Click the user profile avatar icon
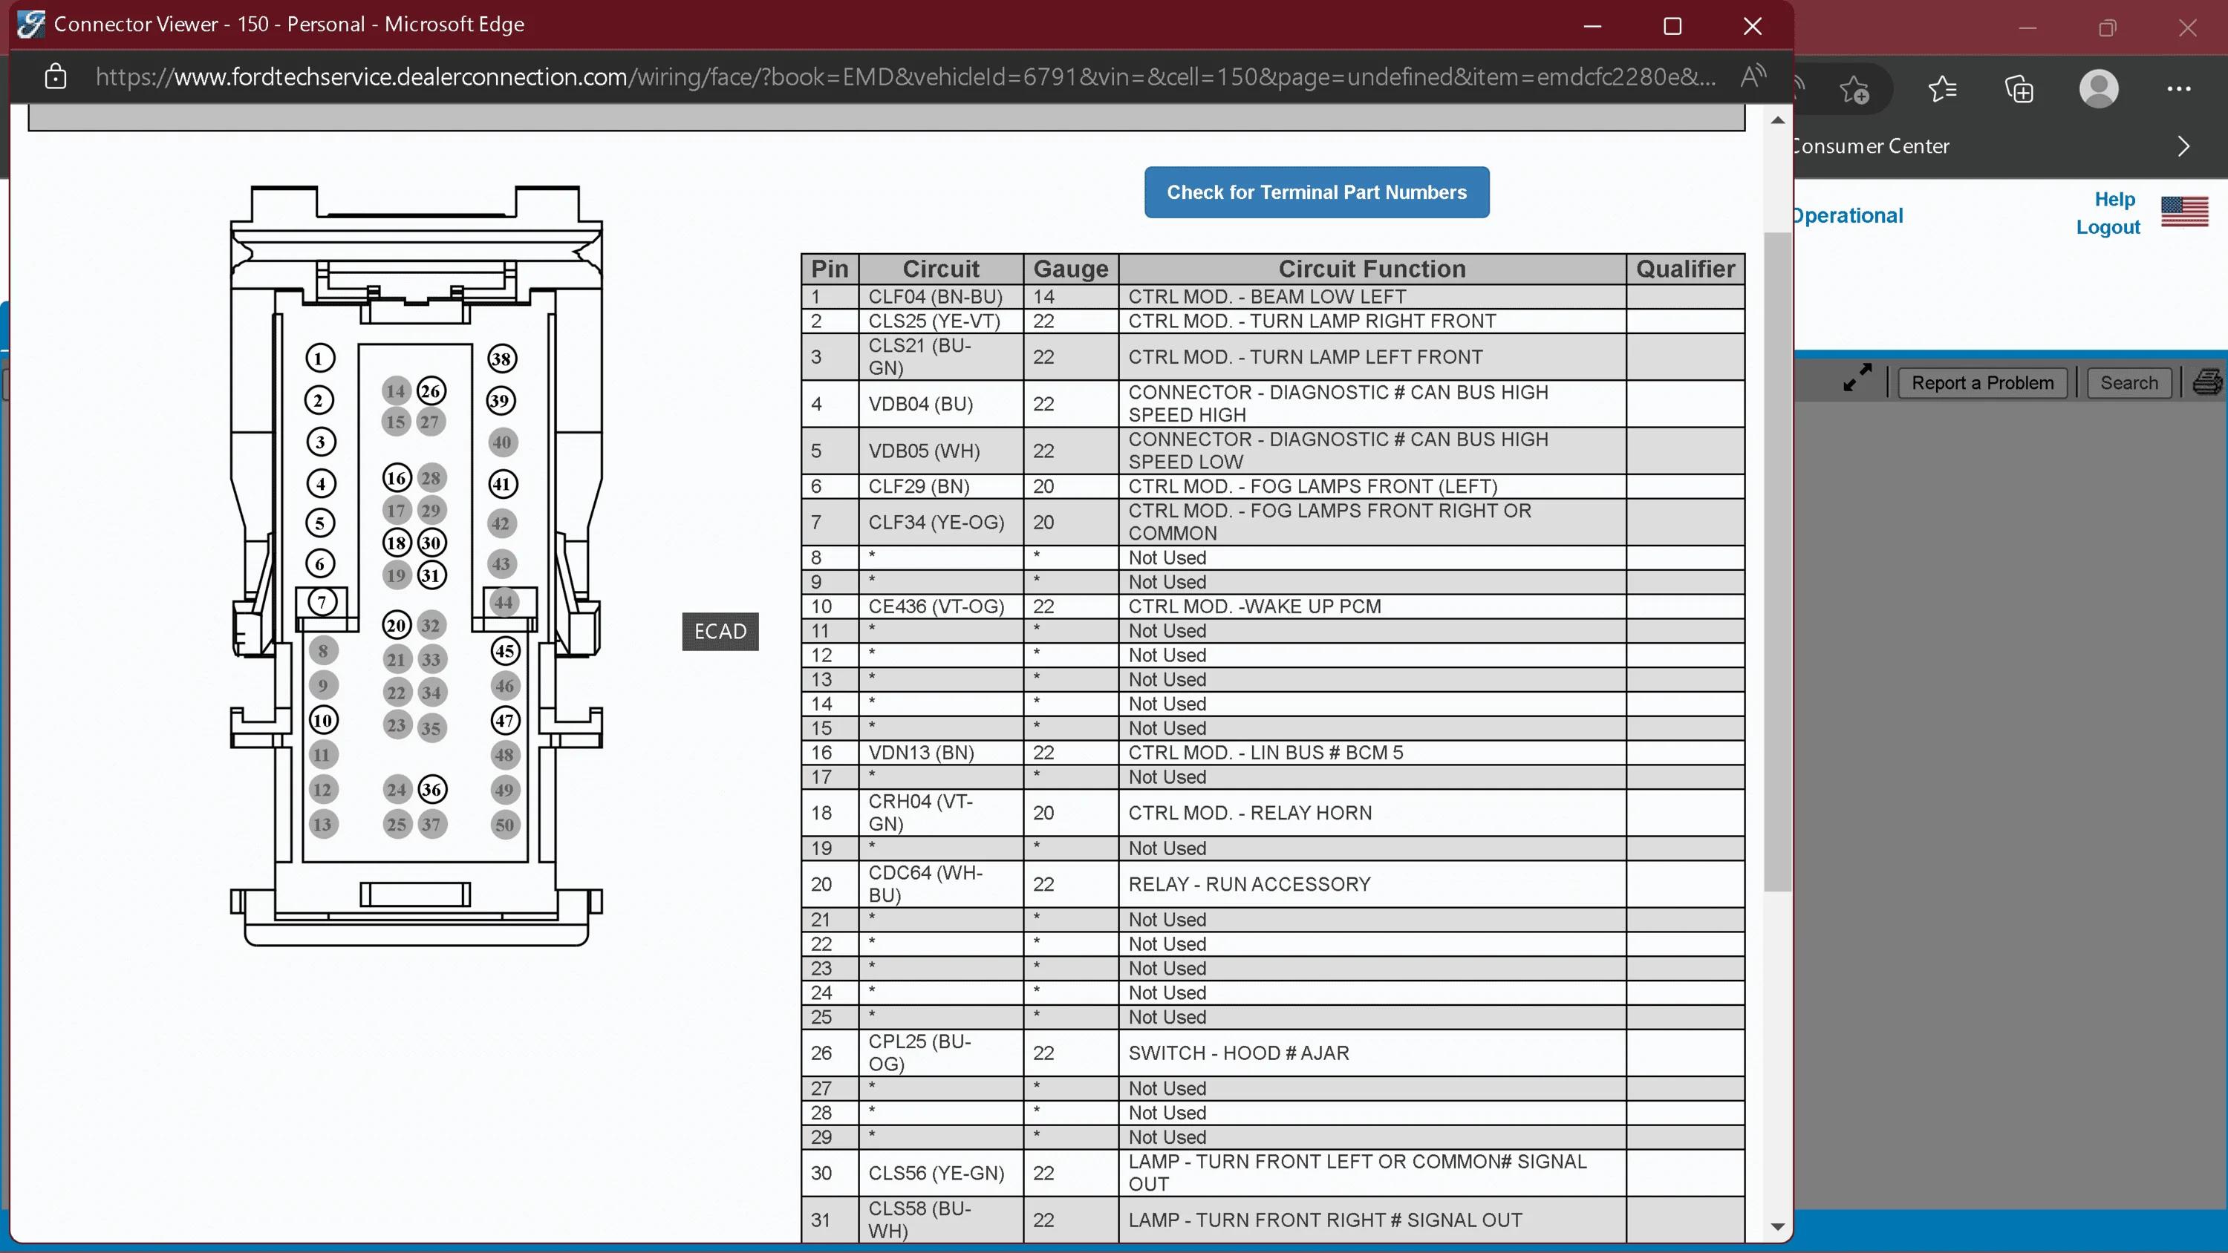This screenshot has width=2228, height=1253. point(2098,89)
